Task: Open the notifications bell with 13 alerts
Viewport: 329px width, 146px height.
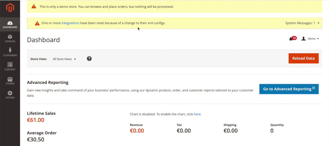Action: 293,39
